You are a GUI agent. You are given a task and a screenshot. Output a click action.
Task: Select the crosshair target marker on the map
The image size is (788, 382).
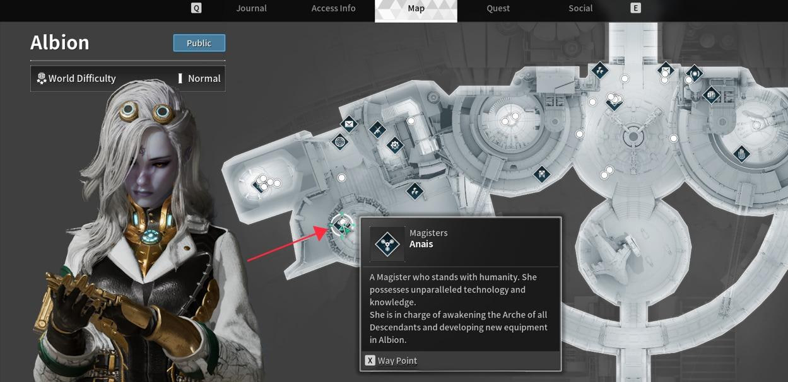[340, 142]
